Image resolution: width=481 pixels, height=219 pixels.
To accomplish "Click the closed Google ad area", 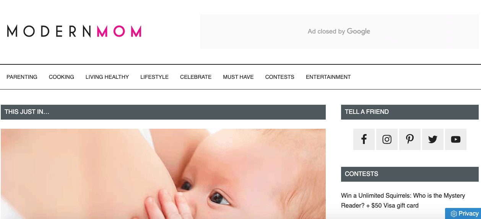I will click(340, 32).
